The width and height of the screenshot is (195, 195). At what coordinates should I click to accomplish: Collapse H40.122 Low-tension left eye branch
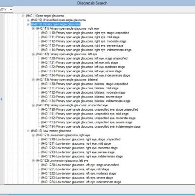tap(33, 161)
